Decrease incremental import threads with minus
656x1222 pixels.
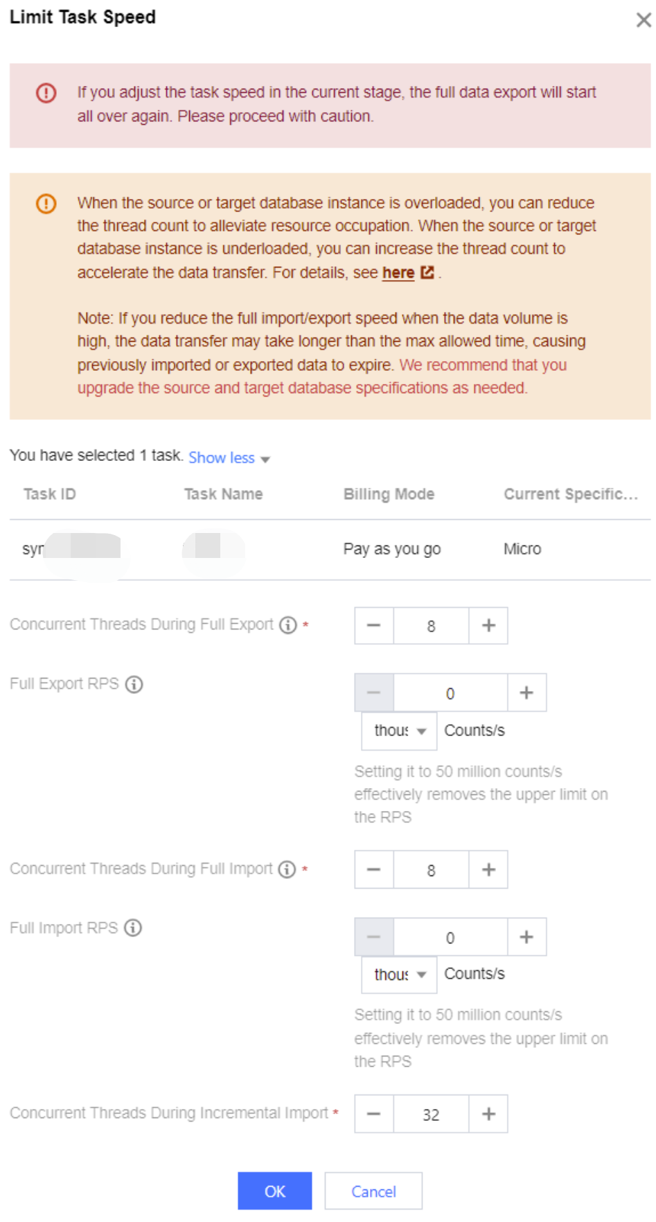(374, 1114)
